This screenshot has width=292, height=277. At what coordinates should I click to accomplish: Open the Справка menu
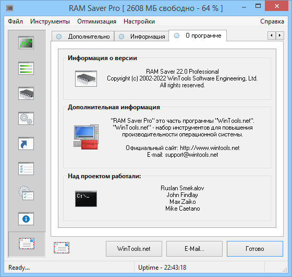pos(272,21)
